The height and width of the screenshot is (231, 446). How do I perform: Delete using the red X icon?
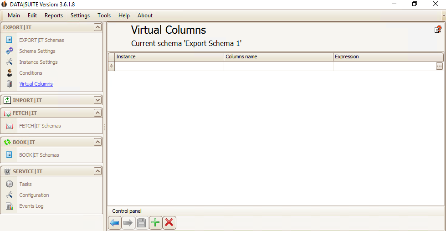[169, 223]
